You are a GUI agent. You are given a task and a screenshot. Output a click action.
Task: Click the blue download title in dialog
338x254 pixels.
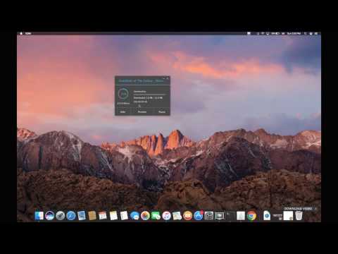(x=141, y=80)
